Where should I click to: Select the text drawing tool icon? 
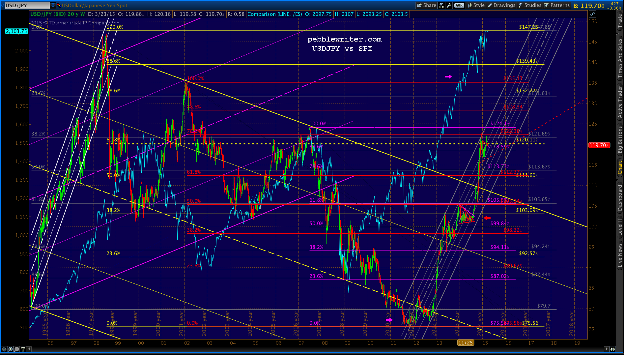pyautogui.click(x=23, y=349)
